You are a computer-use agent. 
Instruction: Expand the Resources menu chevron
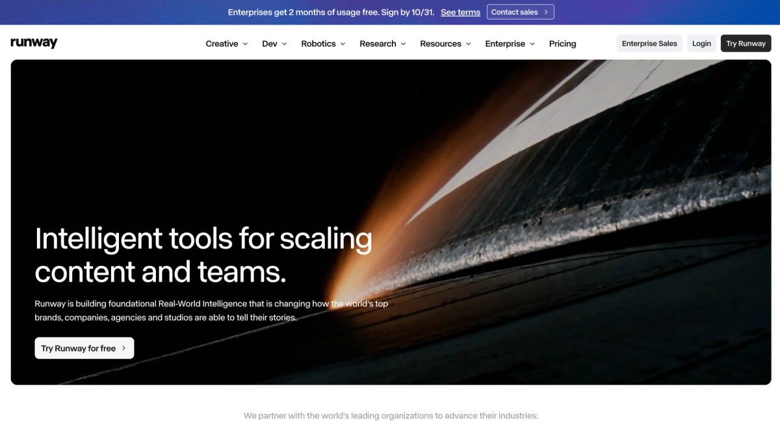pos(468,44)
